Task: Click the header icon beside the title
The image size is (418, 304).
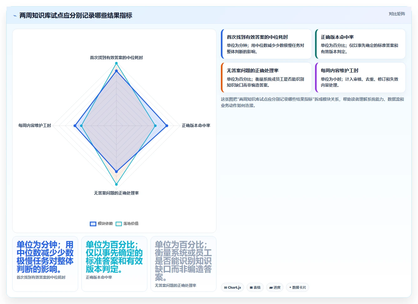Action: (x=15, y=16)
